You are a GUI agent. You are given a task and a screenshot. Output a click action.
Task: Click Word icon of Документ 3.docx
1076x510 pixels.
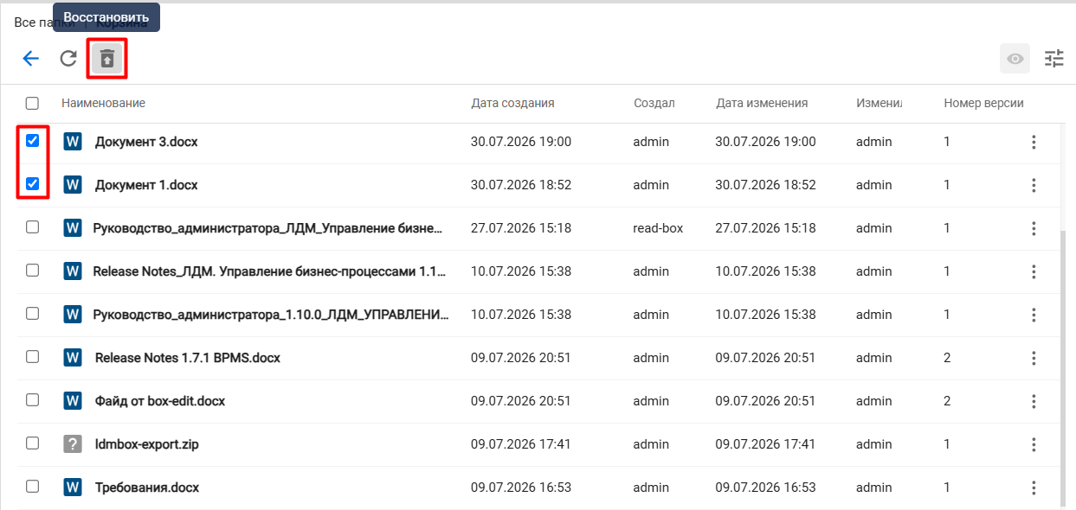pyautogui.click(x=73, y=142)
